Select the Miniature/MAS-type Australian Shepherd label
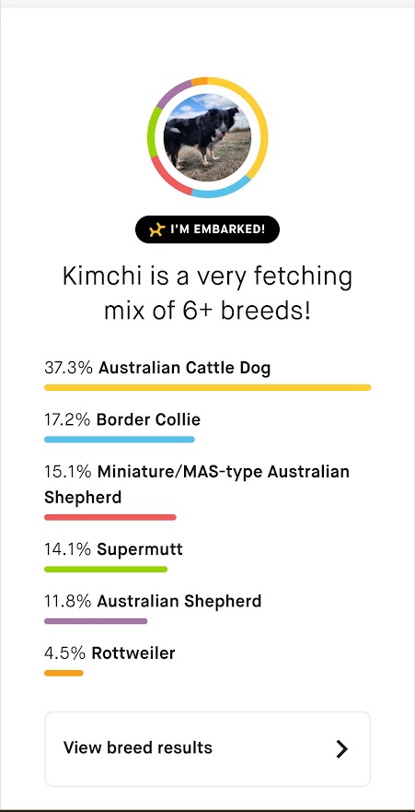 pos(197,484)
